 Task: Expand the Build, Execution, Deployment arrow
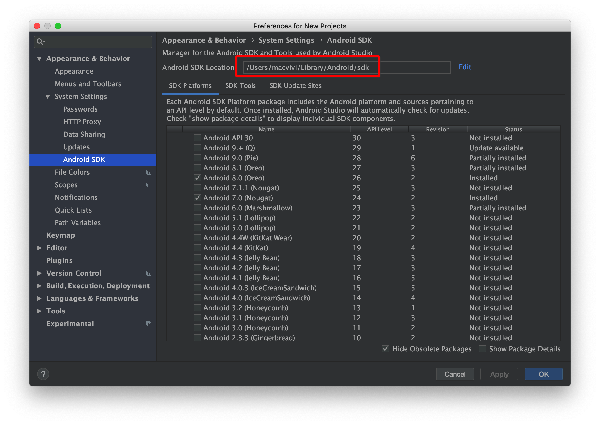(x=40, y=286)
